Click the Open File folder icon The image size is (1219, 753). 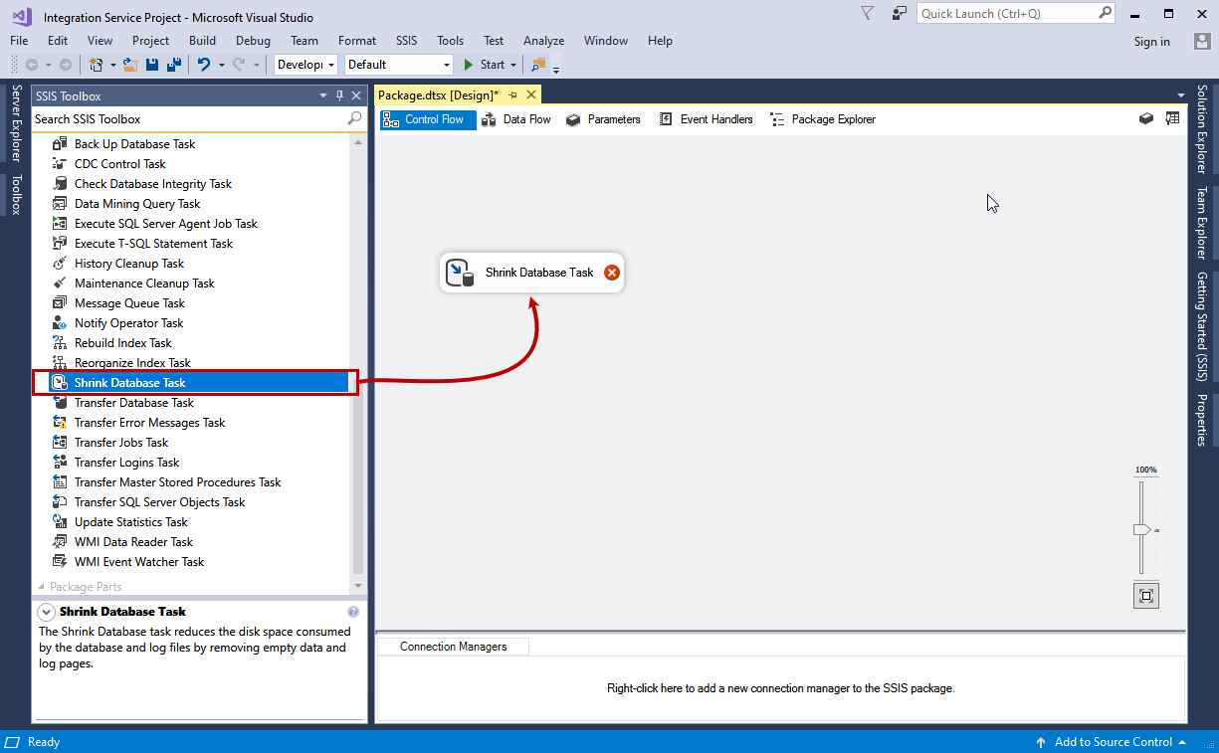click(129, 65)
